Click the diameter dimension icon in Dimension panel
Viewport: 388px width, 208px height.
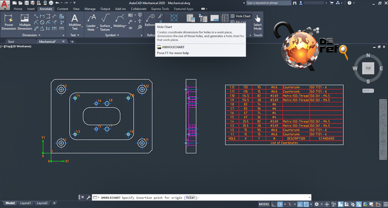click(x=42, y=22)
